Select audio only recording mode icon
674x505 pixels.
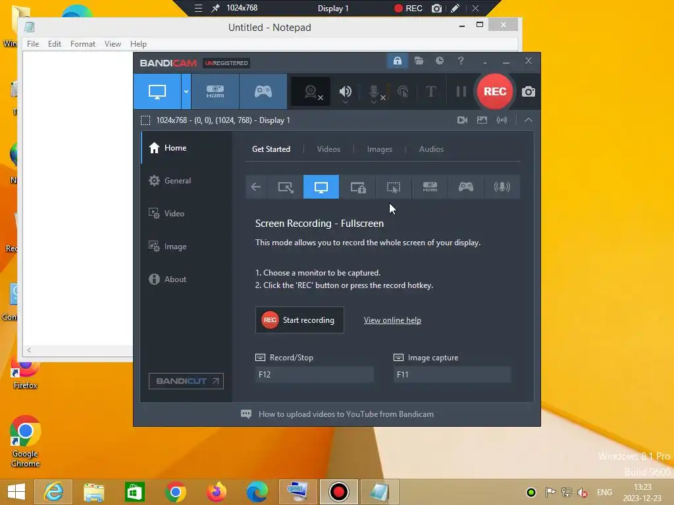[x=502, y=187]
